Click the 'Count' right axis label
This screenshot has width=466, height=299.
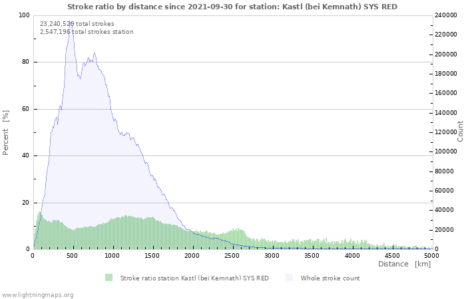pyautogui.click(x=460, y=131)
